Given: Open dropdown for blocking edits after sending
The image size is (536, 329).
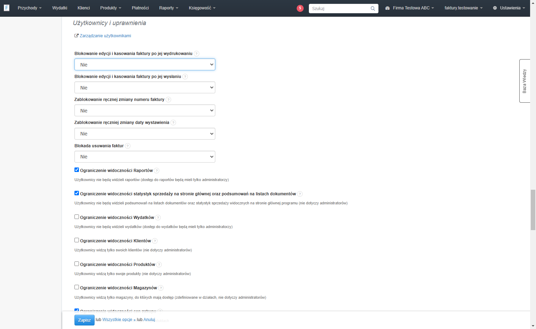Looking at the screenshot, I should [x=145, y=87].
